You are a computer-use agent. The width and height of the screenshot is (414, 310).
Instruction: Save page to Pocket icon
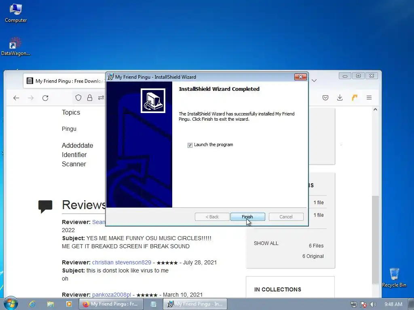[x=325, y=98]
